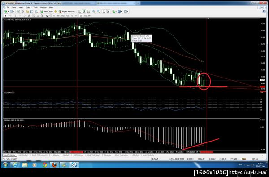Switch timeframe to M5
The height and width of the screenshot is (177, 269).
click(x=58, y=16)
